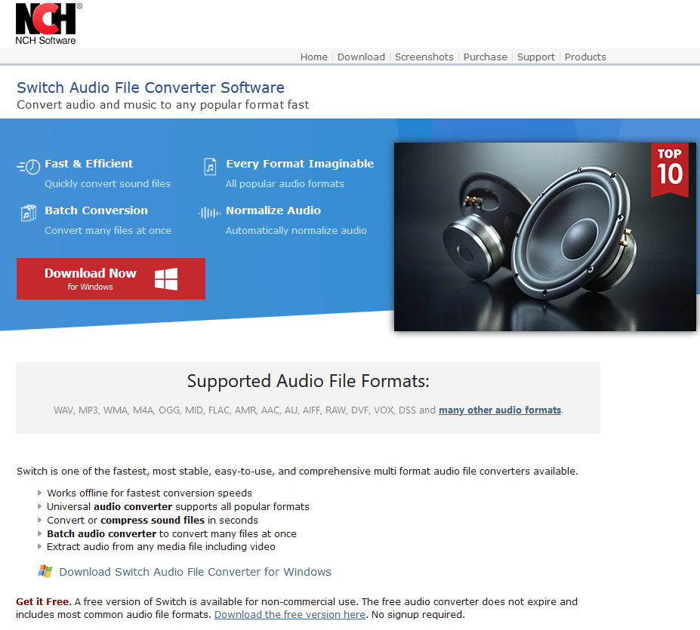The height and width of the screenshot is (630, 700).
Task: Go to the Screenshots page
Action: tap(424, 57)
